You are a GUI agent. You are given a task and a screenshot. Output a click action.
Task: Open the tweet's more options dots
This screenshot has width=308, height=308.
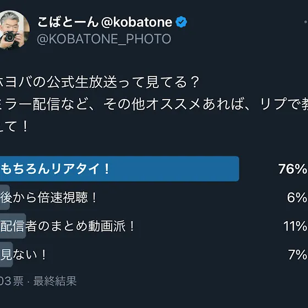(x=306, y=22)
